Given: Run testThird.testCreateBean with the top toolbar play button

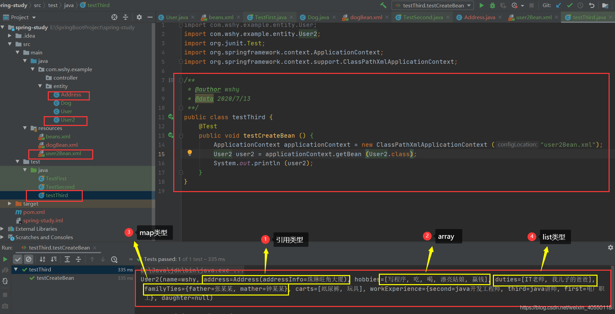Looking at the screenshot, I should [481, 5].
